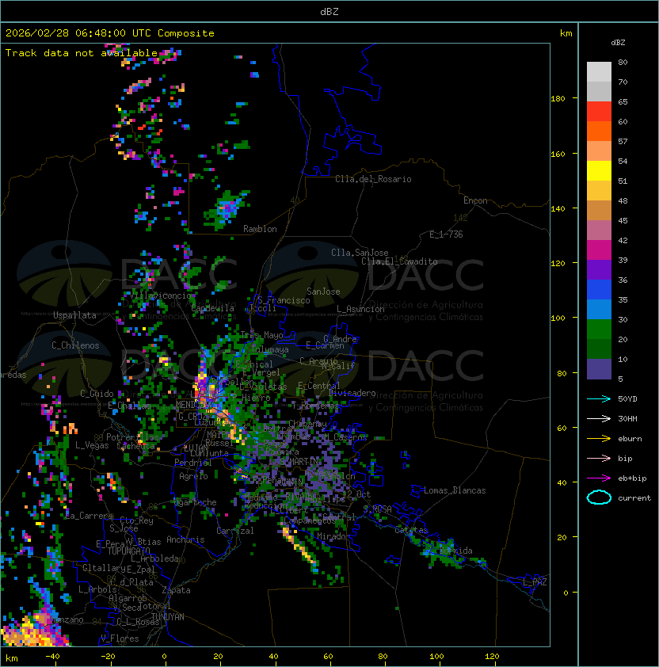659x667 pixels.
Task: Click the white 30HM arrow legend icon
Action: click(599, 418)
